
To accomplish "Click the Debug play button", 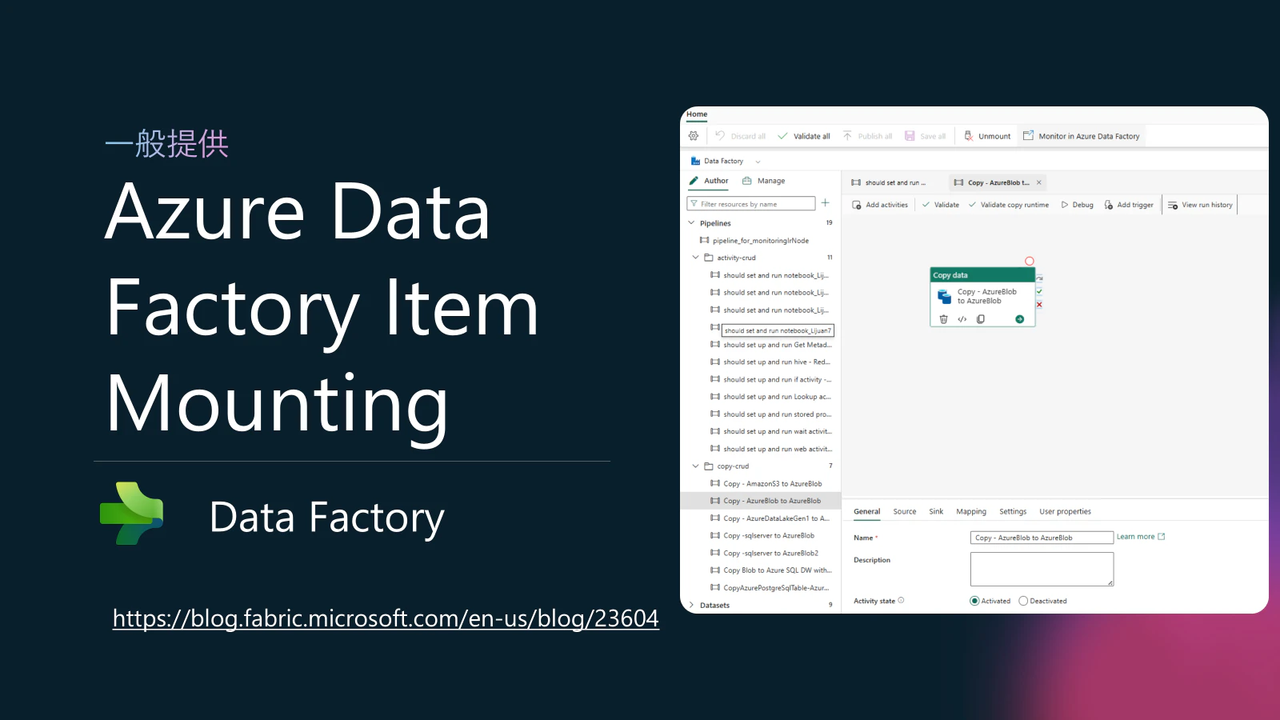I will (1077, 205).
